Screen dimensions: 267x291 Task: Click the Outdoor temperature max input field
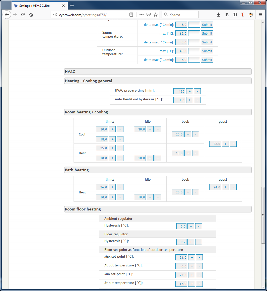194,51
